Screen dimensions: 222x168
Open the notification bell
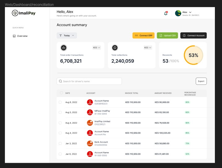166,13
